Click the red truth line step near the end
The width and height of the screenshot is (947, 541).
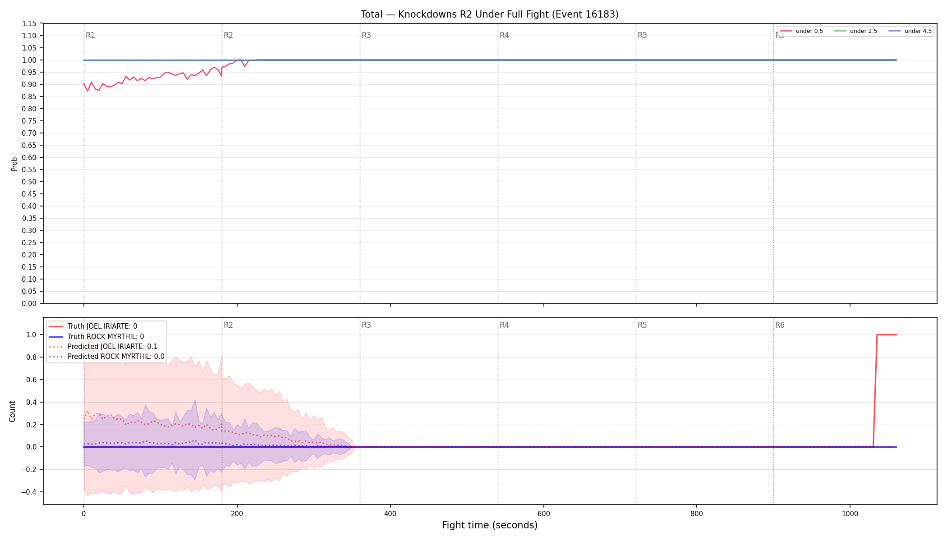[x=875, y=390]
